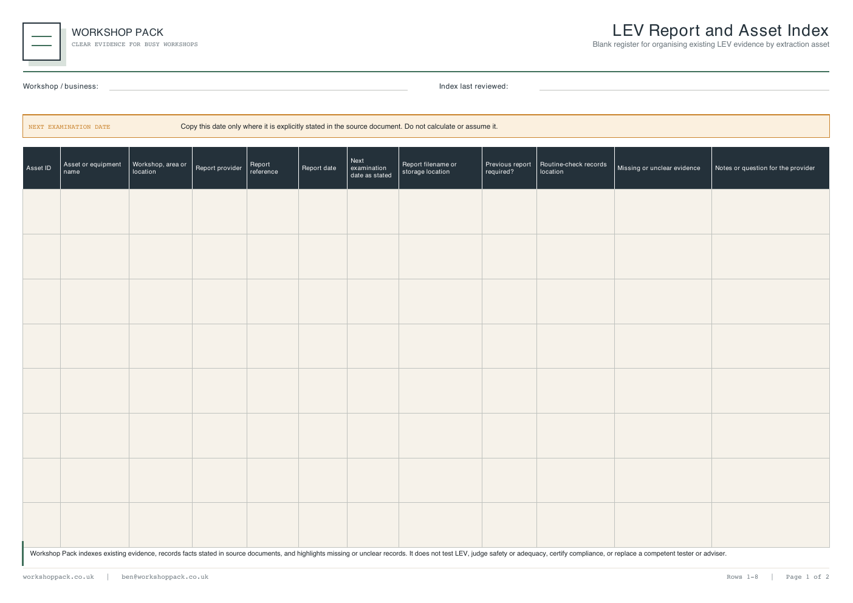Open the workshoppack.co.uk footer link
This screenshot has height=603, width=853.
(58, 577)
